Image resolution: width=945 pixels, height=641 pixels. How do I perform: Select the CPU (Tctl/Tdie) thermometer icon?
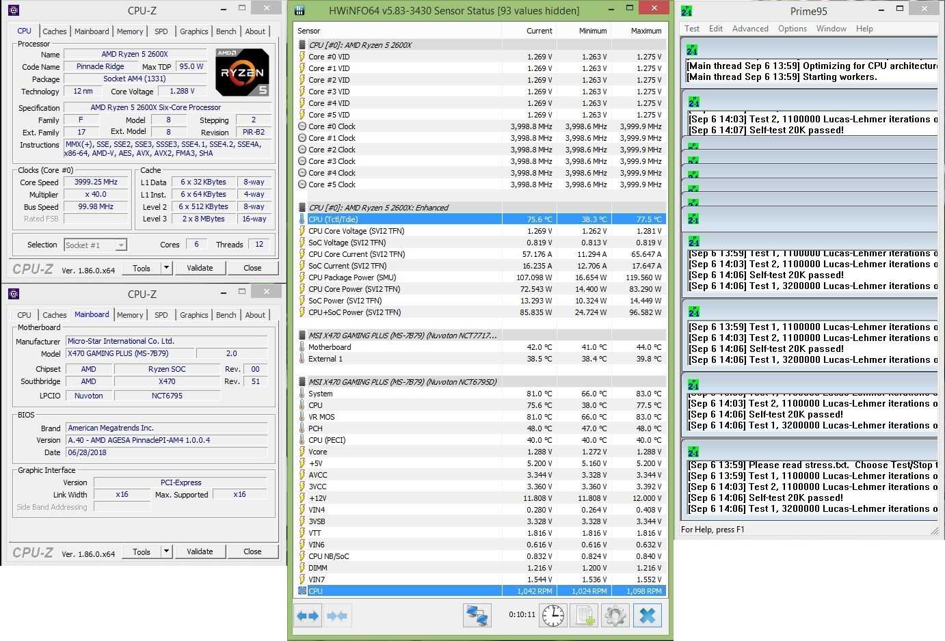(x=302, y=219)
